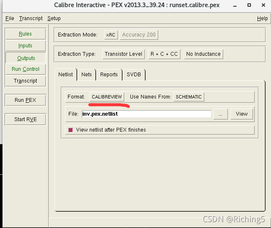Switch to the SVDB tab
Viewport: 271px width, 228px height.
tap(134, 75)
